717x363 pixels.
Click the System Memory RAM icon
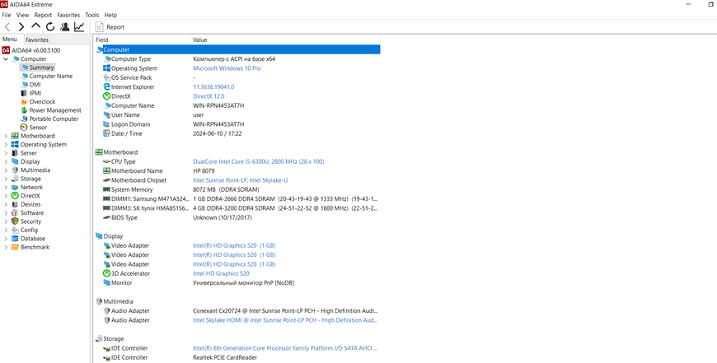[106, 189]
